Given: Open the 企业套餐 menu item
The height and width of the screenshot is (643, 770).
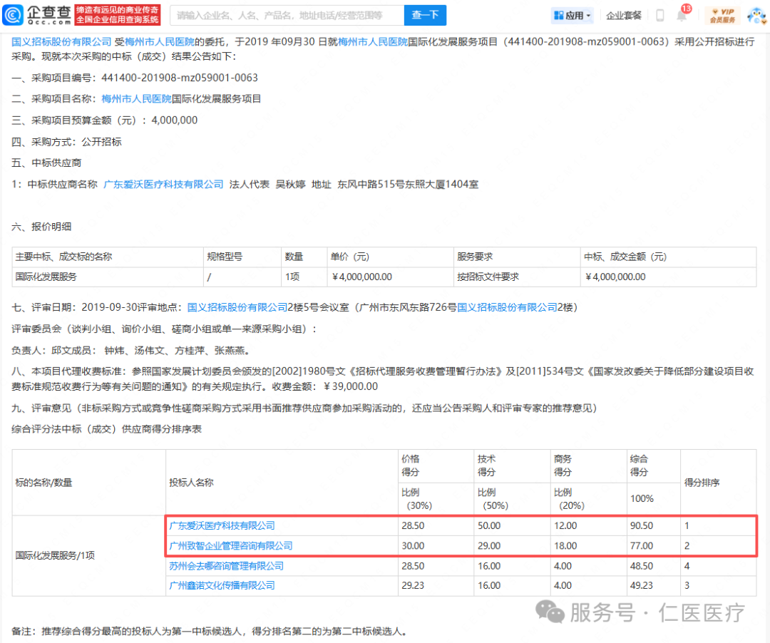Looking at the screenshot, I should 624,16.
